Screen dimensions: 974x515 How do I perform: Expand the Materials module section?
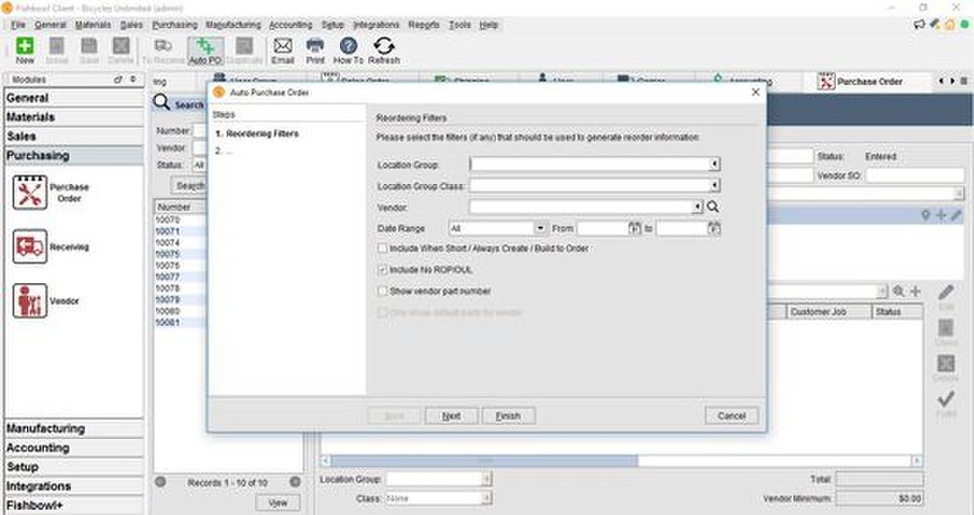pyautogui.click(x=73, y=117)
